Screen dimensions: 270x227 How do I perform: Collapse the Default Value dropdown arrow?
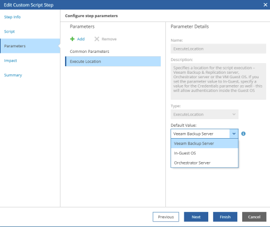234,134
